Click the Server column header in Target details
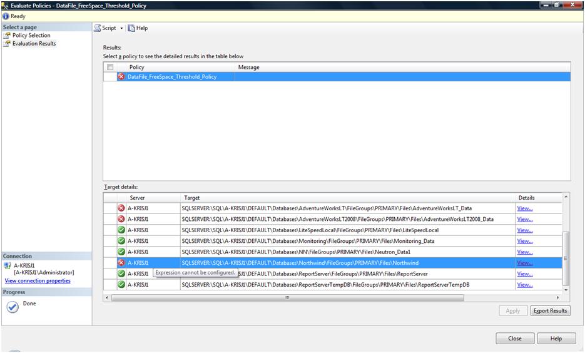Screen dimensions: 585x353 point(137,198)
